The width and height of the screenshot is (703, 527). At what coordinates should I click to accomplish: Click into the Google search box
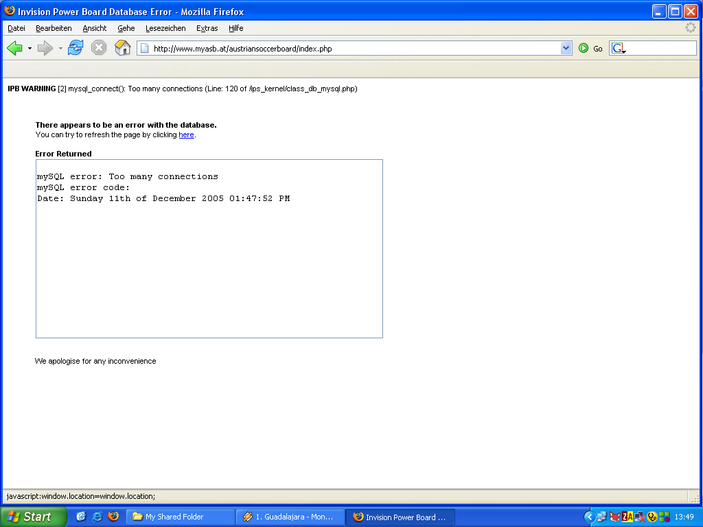661,49
